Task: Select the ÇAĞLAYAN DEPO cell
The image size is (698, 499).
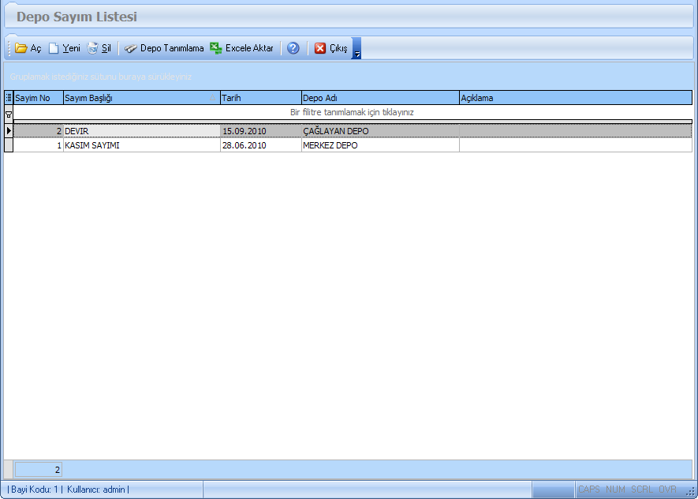Action: (336, 131)
